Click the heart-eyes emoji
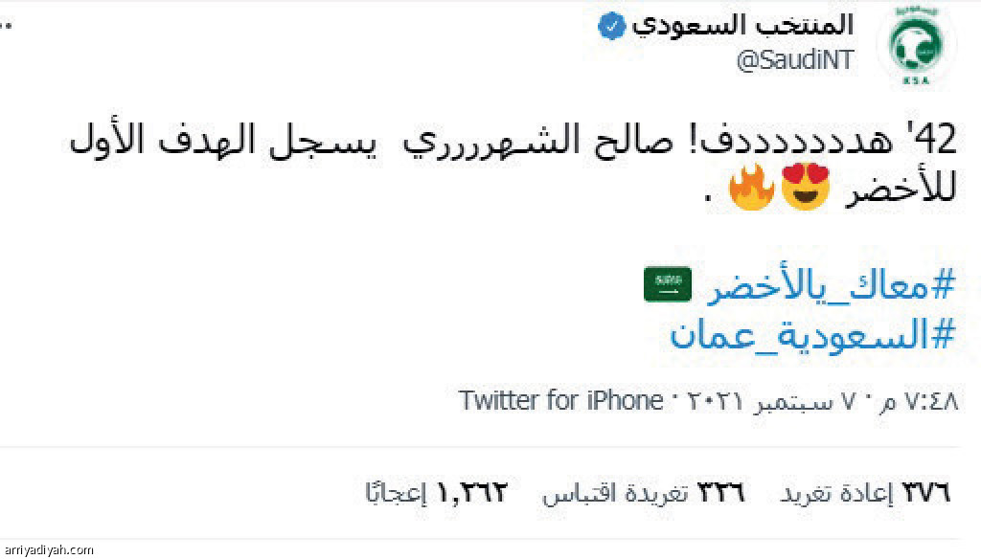981x559 pixels. [805, 187]
